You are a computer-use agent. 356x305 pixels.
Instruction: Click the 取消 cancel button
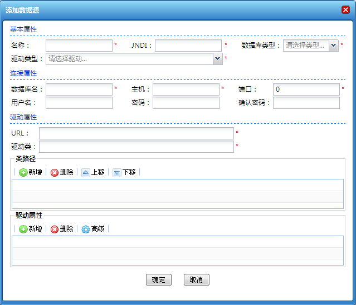197,280
